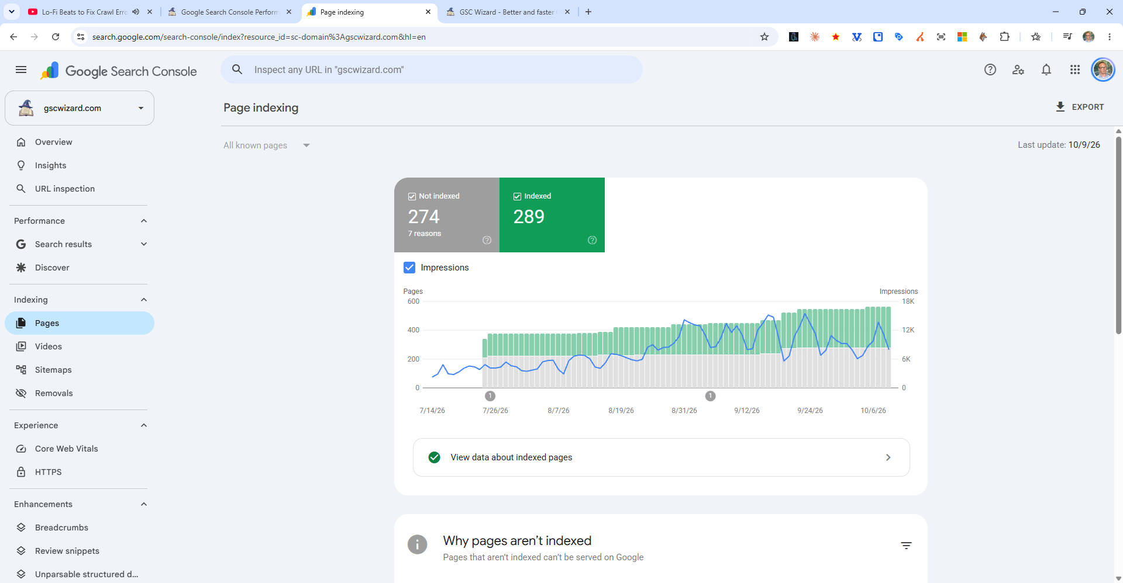Click the help icon on Indexed card
The width and height of the screenshot is (1123, 583).
[x=592, y=240]
